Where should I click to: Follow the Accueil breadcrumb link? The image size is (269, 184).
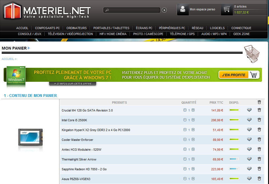8,59
